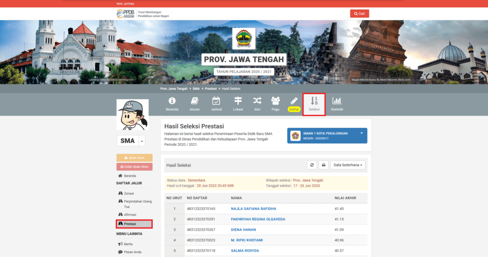Click the TAHUN PELAJARAN 2020 / 2021 label
Viewport: 488px width, 257px height.
click(244, 71)
